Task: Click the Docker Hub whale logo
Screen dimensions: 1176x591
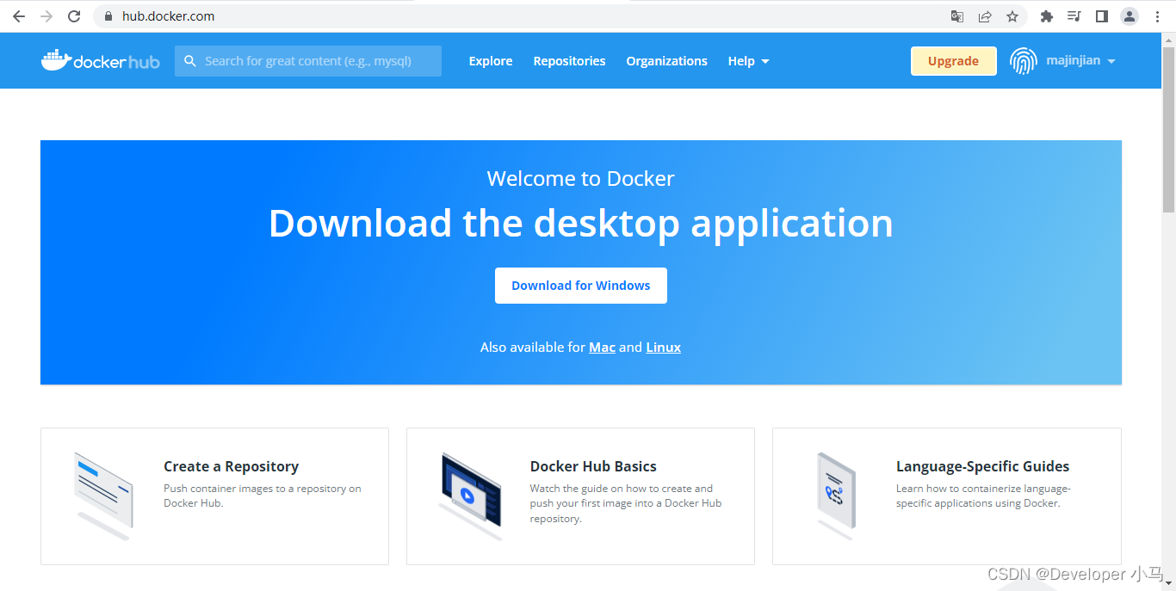Action: 100,60
